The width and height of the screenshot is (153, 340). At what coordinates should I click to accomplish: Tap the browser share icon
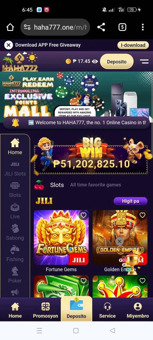[x=101, y=27]
